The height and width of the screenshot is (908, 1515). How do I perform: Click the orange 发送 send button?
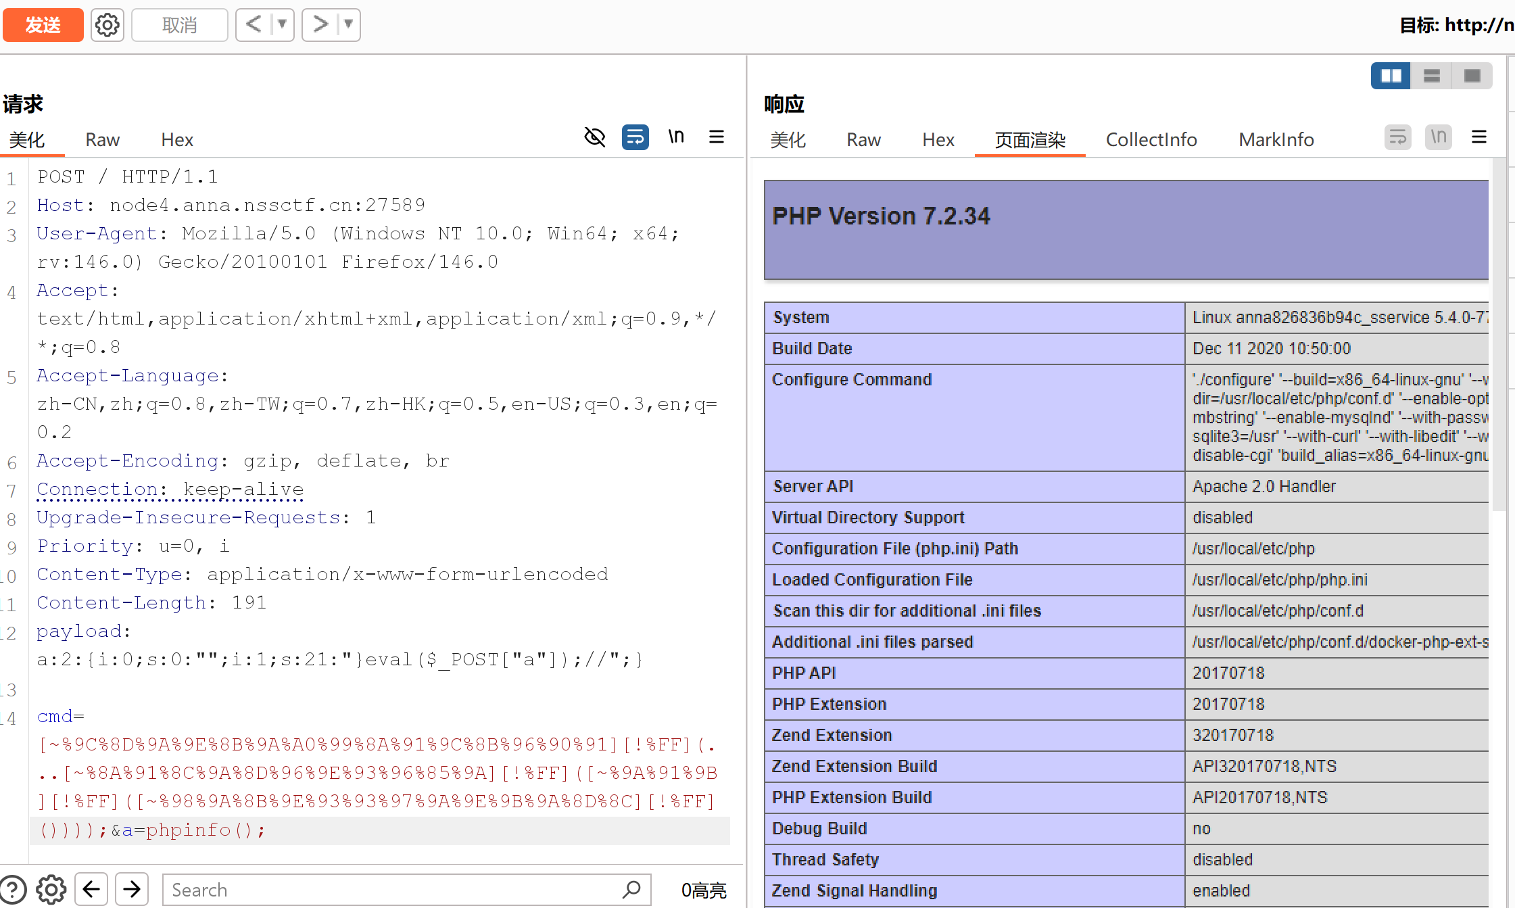43,25
